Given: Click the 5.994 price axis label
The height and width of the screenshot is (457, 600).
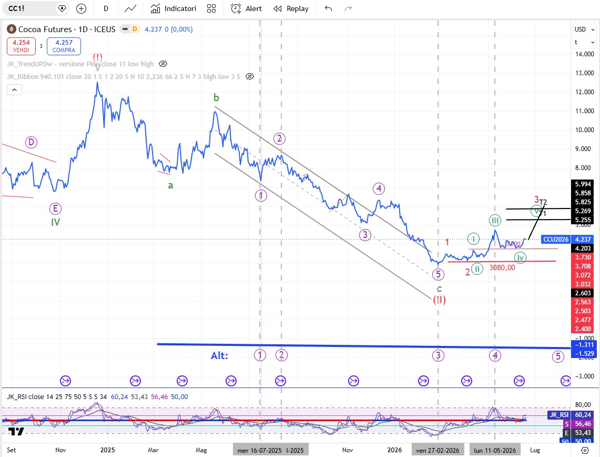Looking at the screenshot, I should point(583,184).
